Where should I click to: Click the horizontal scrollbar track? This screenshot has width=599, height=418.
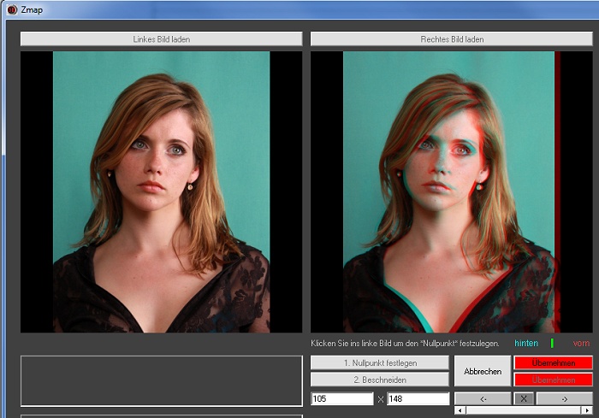[x=523, y=411]
